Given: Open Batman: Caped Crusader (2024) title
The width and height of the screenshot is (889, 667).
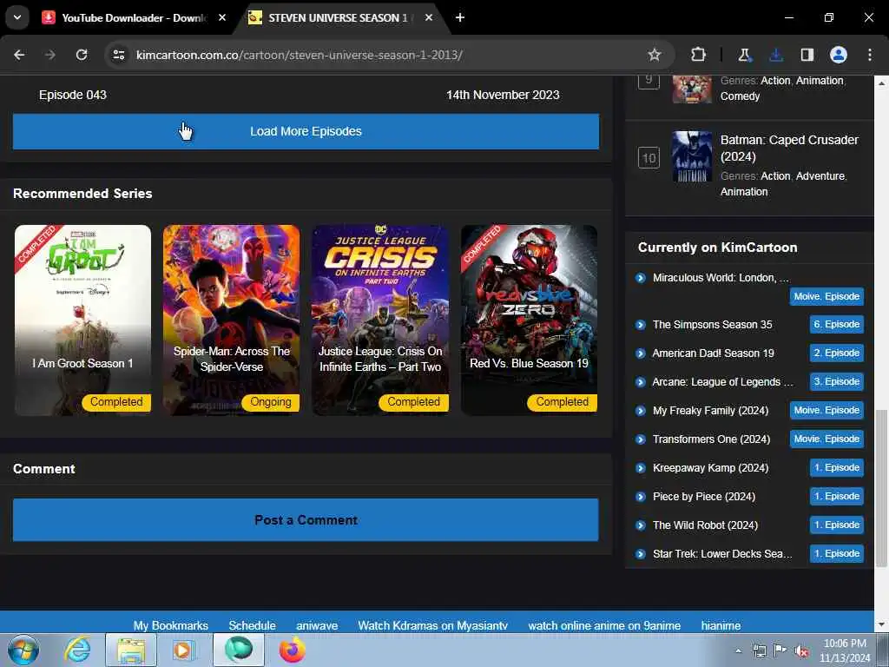Looking at the screenshot, I should [x=789, y=148].
